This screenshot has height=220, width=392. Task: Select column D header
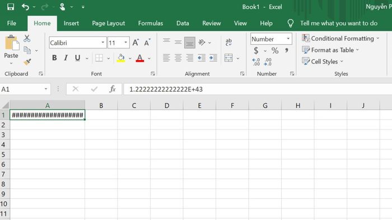167,106
